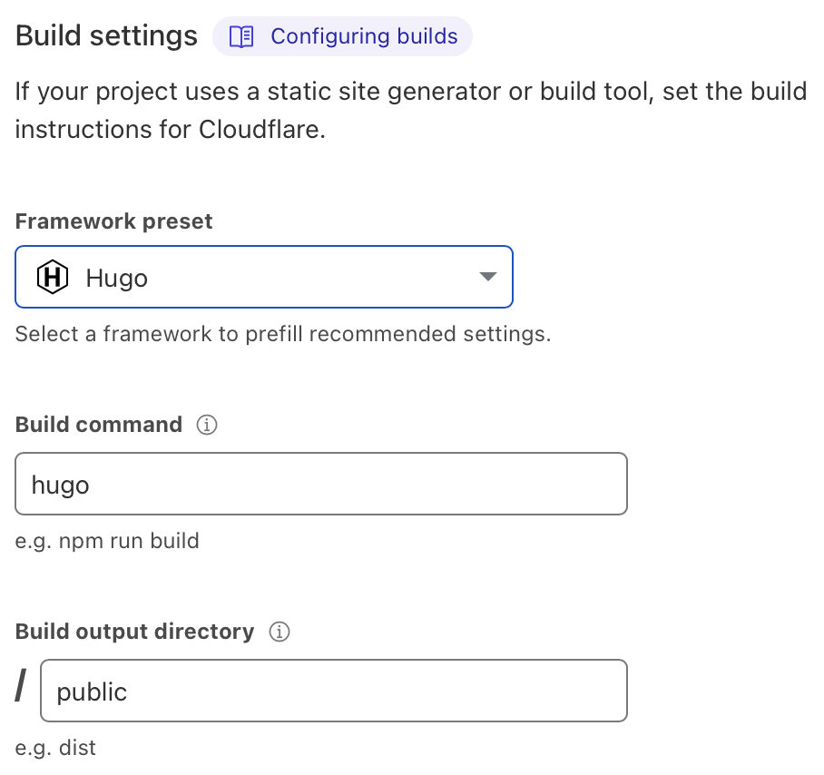Expand the Framework preset dropdown arrow
The image size is (824, 775).
click(488, 277)
